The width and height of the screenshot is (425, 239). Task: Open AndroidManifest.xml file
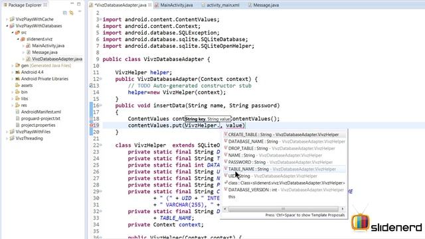41,112
